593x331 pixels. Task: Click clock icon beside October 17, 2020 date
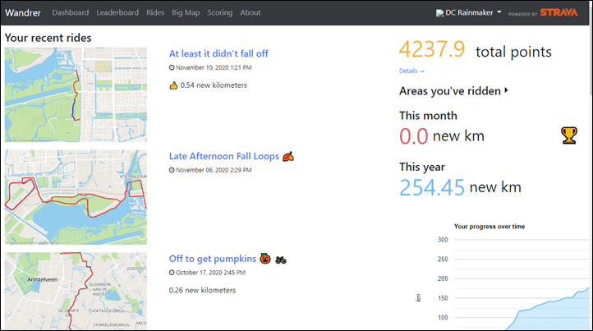pyautogui.click(x=172, y=273)
